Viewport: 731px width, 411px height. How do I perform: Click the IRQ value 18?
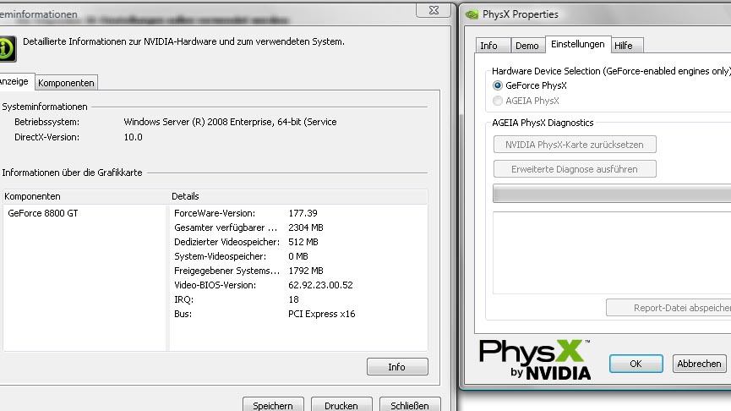293,299
